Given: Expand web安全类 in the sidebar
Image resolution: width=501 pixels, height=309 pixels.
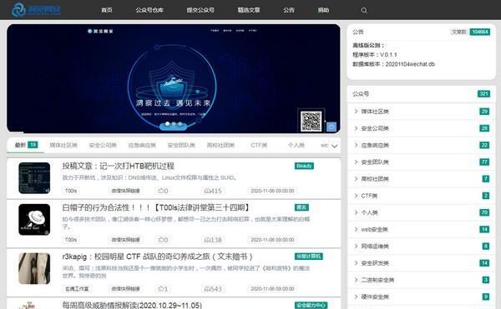Looking at the screenshot, I should 422,229.
